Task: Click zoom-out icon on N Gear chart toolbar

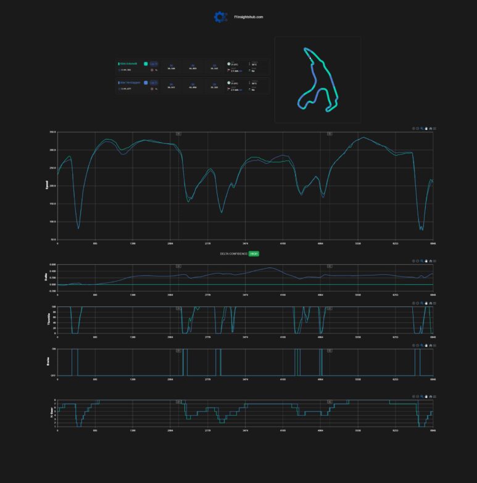Action: (418, 397)
